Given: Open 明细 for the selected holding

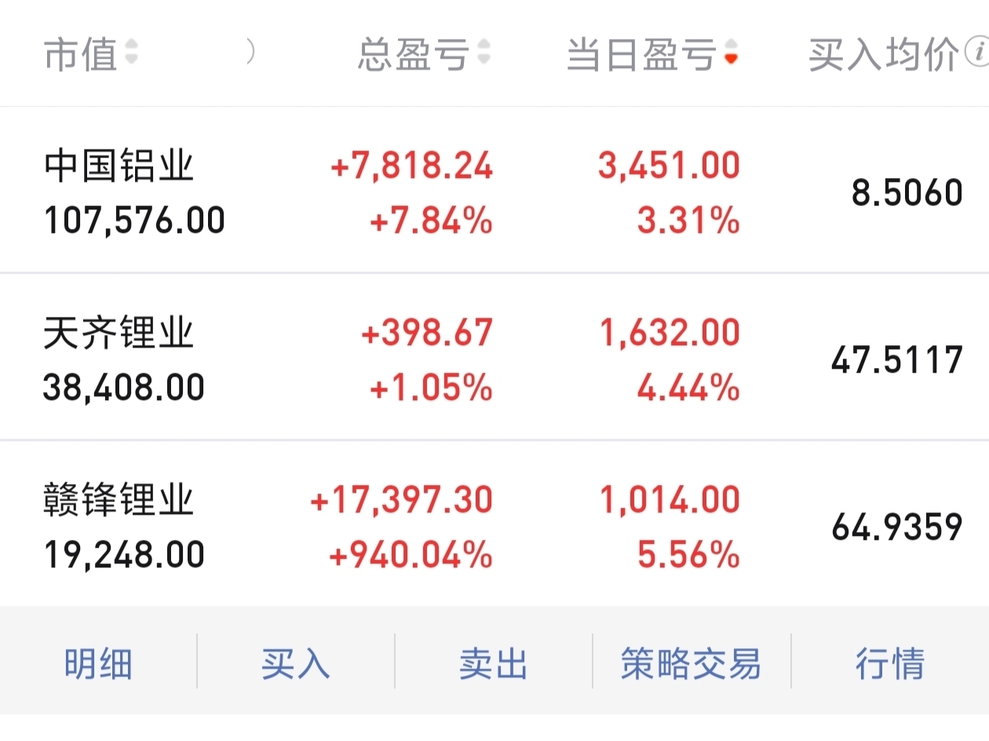Looking at the screenshot, I should [98, 663].
